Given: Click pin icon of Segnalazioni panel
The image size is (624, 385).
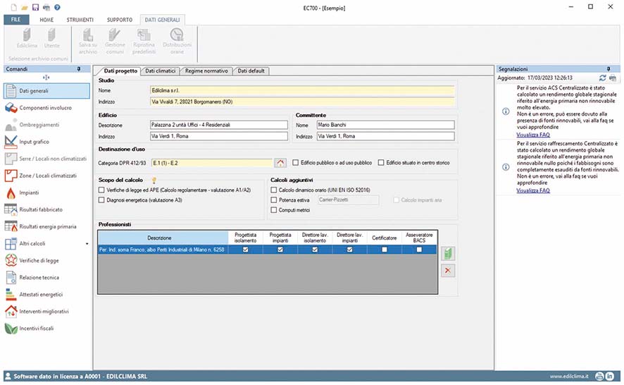Looking at the screenshot, I should tap(609, 69).
